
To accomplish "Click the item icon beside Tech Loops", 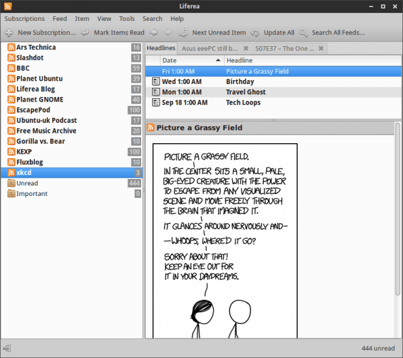I will pyautogui.click(x=155, y=102).
